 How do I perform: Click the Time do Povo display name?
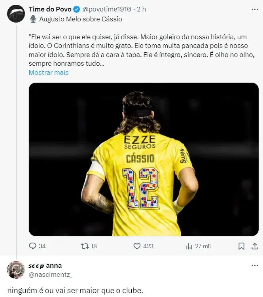pyautogui.click(x=50, y=9)
